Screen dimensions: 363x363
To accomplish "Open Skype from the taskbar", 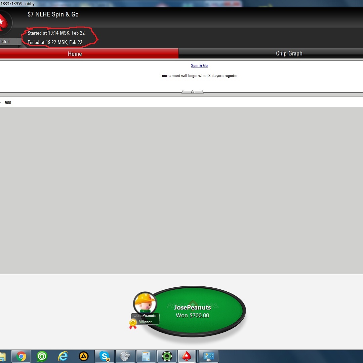I will point(105,356).
